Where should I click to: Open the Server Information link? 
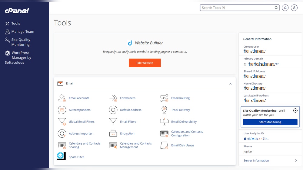click(x=256, y=161)
